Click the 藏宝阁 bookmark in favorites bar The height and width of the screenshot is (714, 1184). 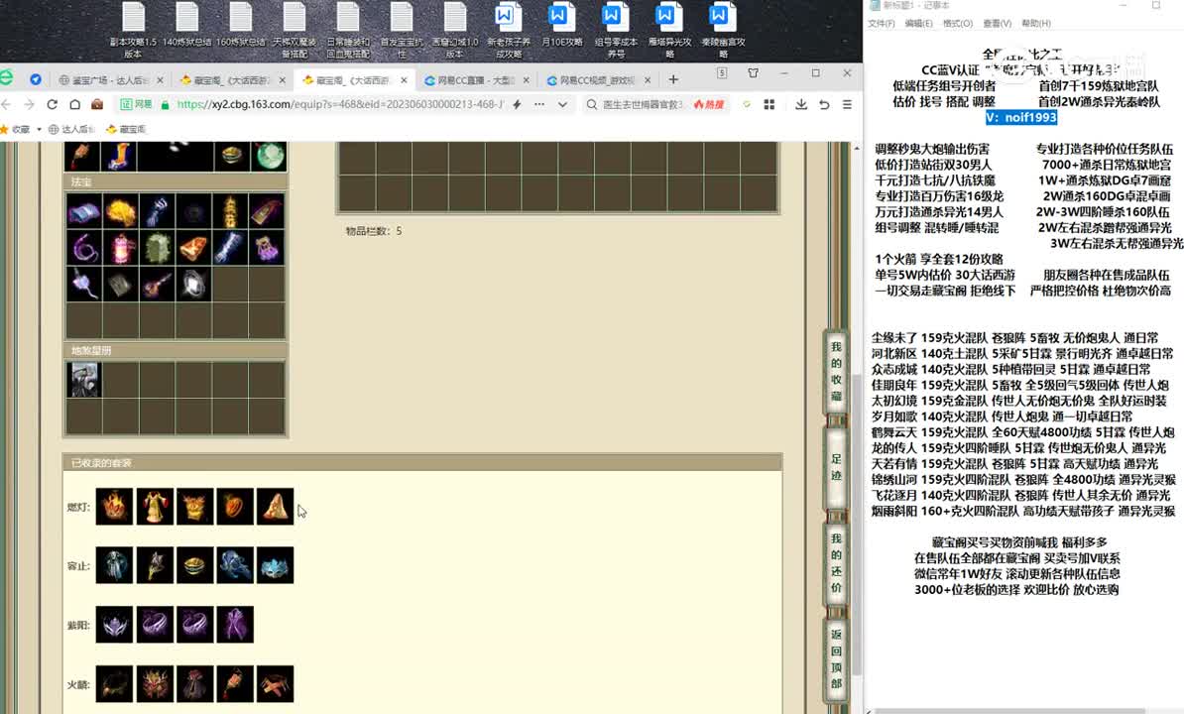[x=126, y=129]
